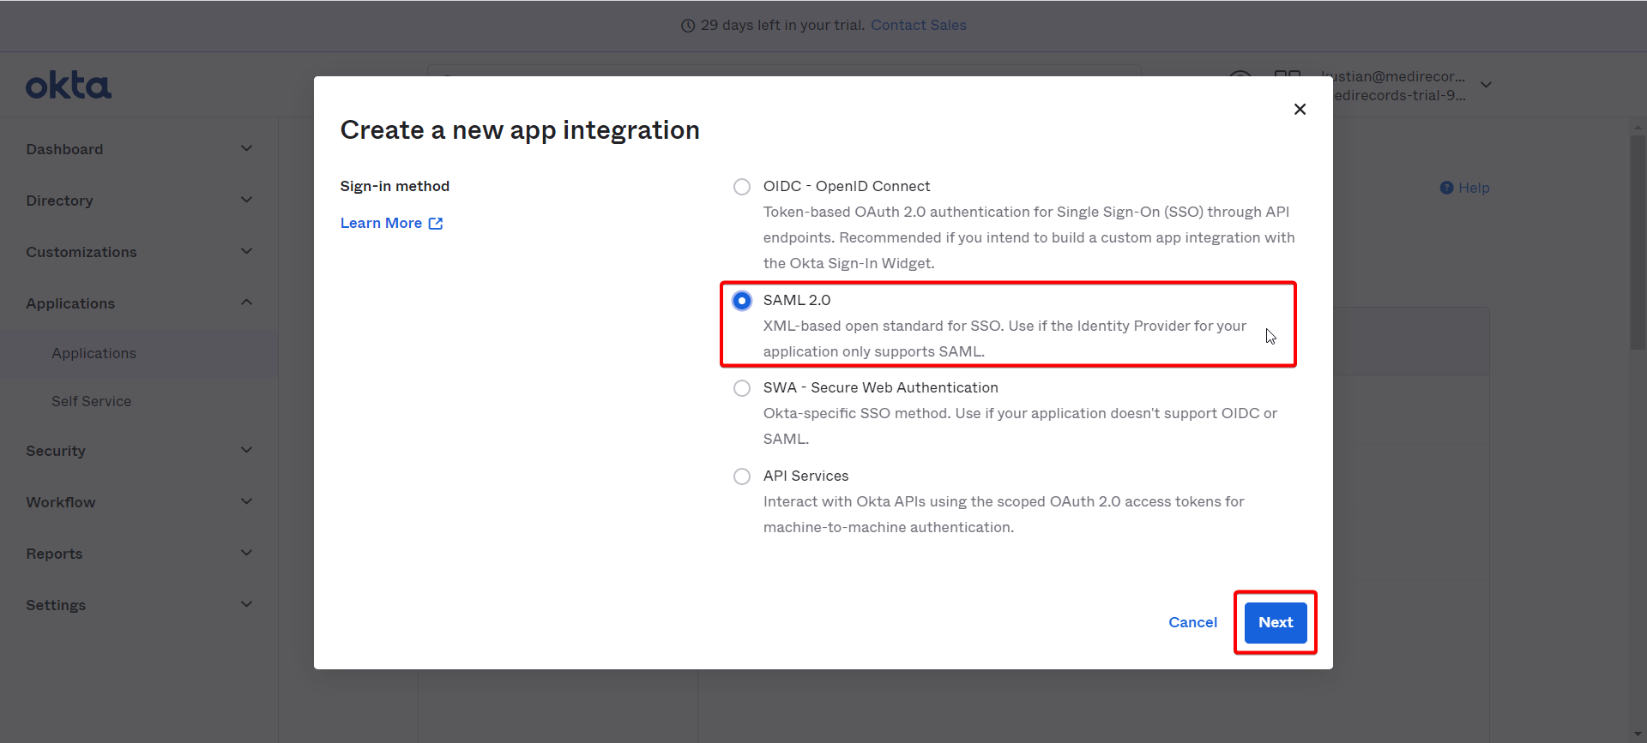This screenshot has width=1647, height=743.
Task: Click the 'Create a new app integration' heading
Action: coord(520,130)
